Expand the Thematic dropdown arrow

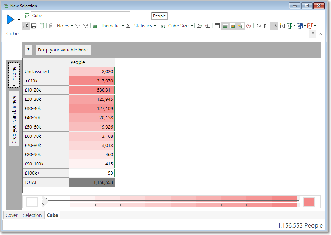pyautogui.click(x=123, y=26)
